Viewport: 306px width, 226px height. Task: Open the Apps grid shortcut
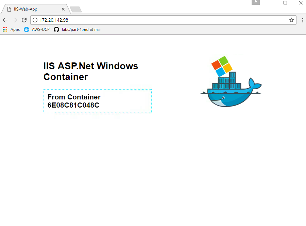click(x=11, y=30)
